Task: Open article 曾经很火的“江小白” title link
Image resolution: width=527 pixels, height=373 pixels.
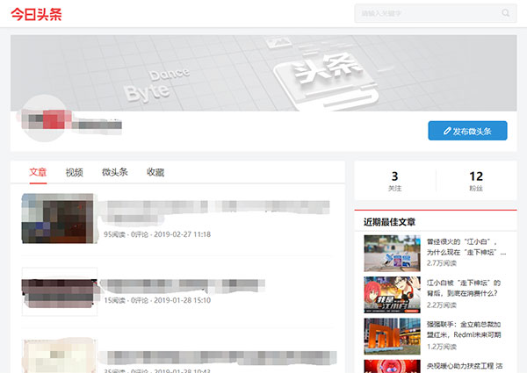Action: pos(466,246)
